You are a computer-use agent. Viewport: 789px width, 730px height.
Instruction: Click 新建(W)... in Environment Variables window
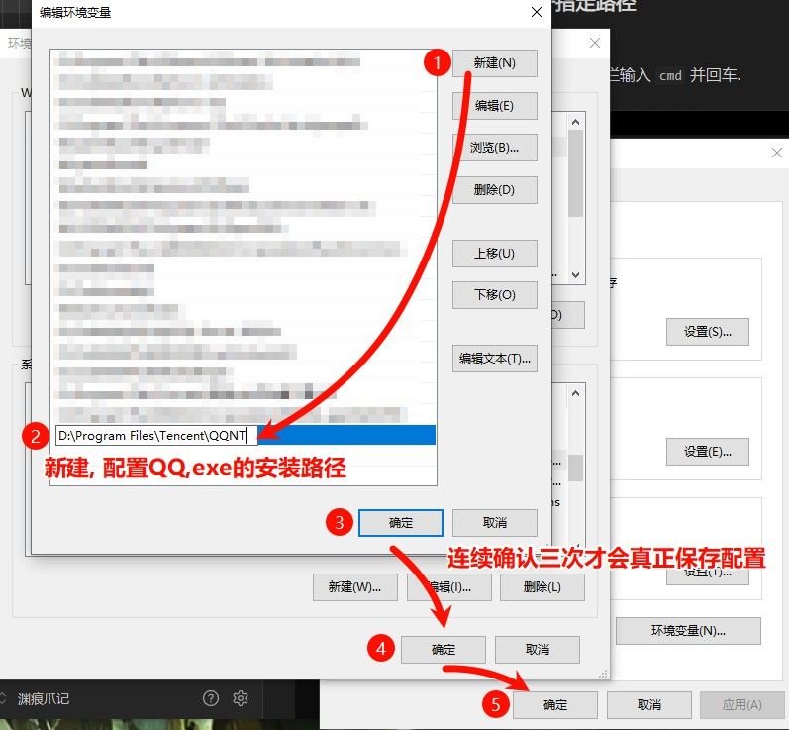pyautogui.click(x=354, y=587)
